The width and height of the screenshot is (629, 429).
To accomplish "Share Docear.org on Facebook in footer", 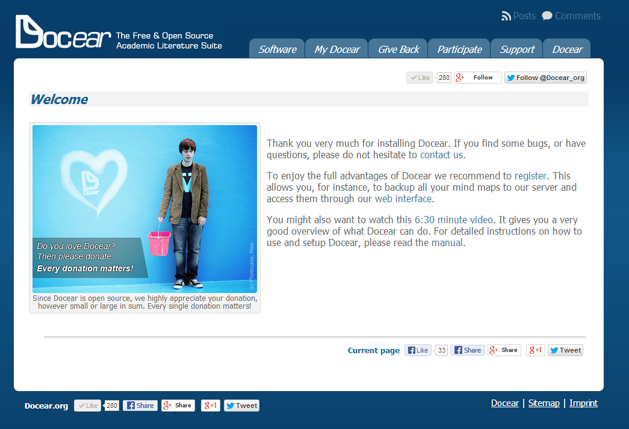I will 140,406.
